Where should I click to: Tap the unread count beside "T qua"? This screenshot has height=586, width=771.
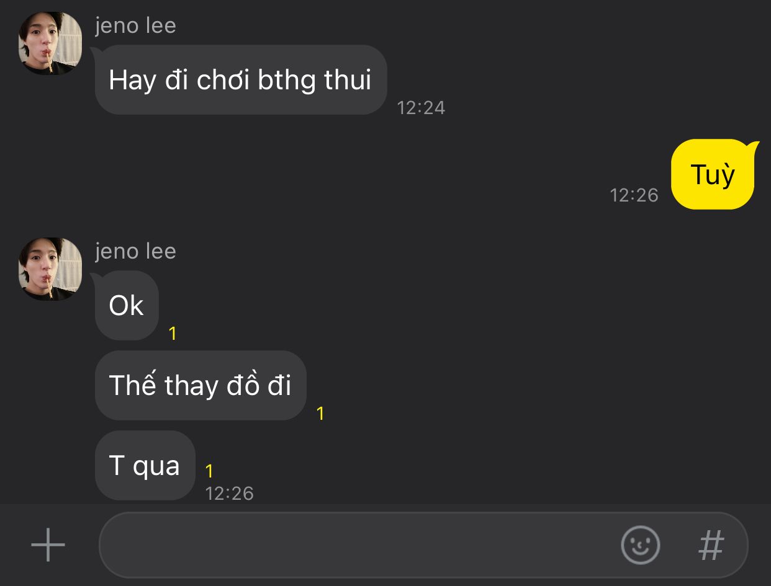pos(209,471)
